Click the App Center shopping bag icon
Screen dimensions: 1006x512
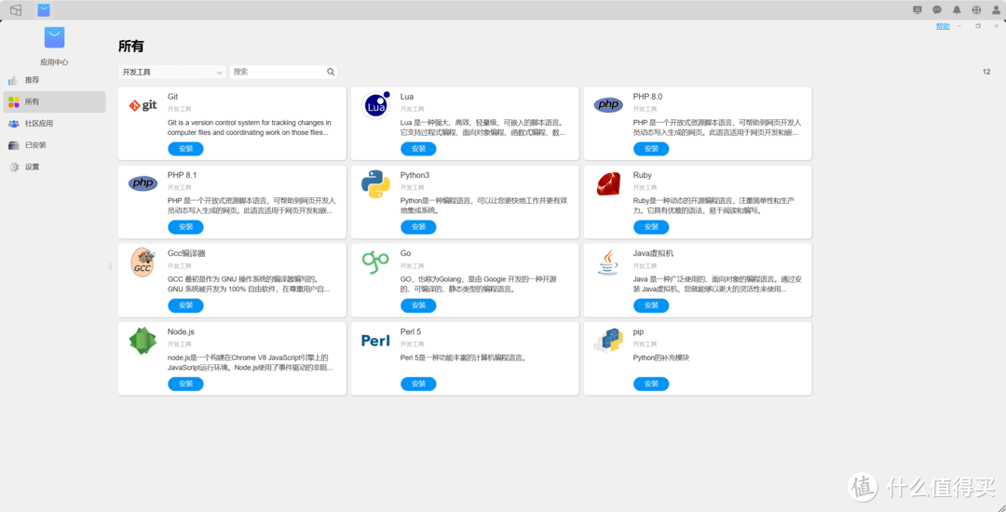55,38
